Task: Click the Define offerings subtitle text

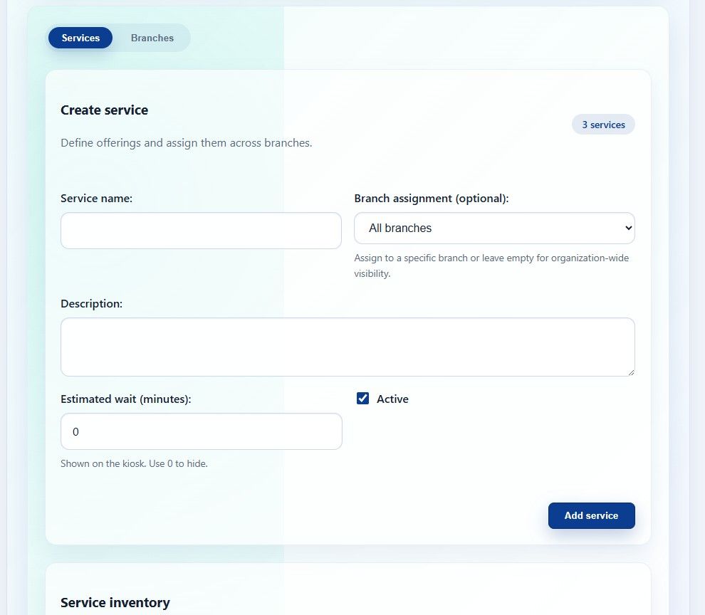Action: (186, 142)
